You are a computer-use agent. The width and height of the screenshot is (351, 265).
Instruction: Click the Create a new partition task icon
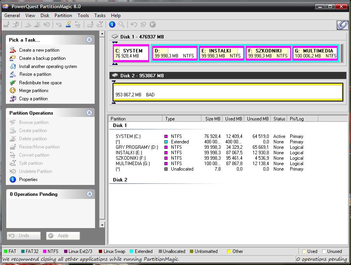coord(13,50)
